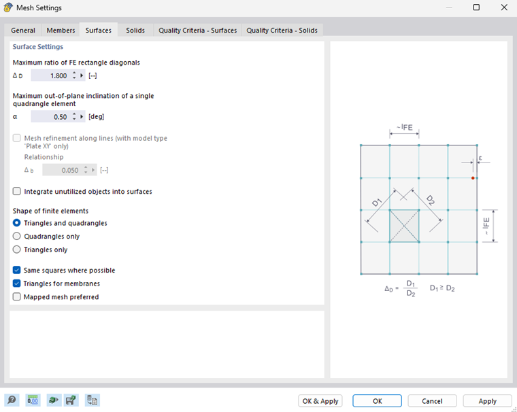
Task: Click the Apply button
Action: pyautogui.click(x=487, y=401)
